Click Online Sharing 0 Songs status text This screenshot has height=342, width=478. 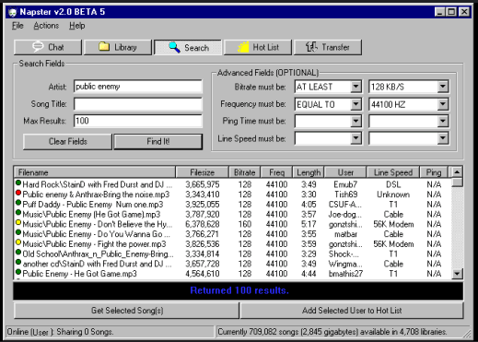point(61,332)
